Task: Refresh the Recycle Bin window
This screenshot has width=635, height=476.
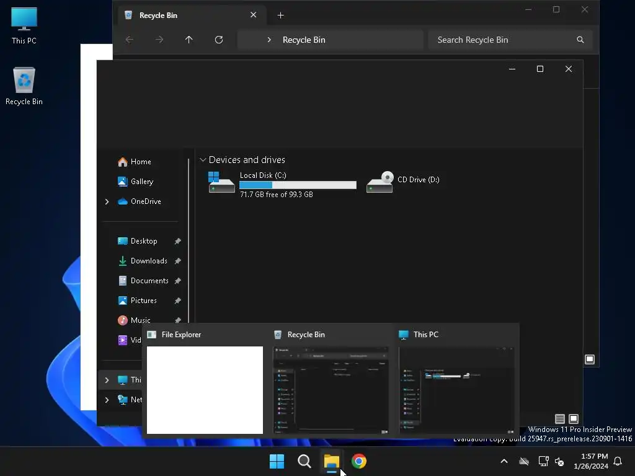Action: [219, 40]
